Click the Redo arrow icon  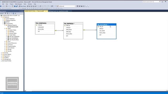48,6
